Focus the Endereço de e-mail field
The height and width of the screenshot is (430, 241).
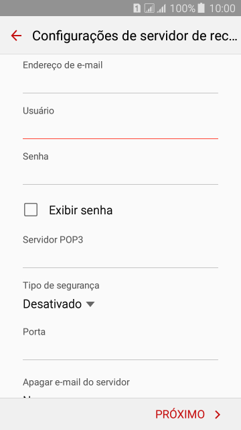point(120,82)
